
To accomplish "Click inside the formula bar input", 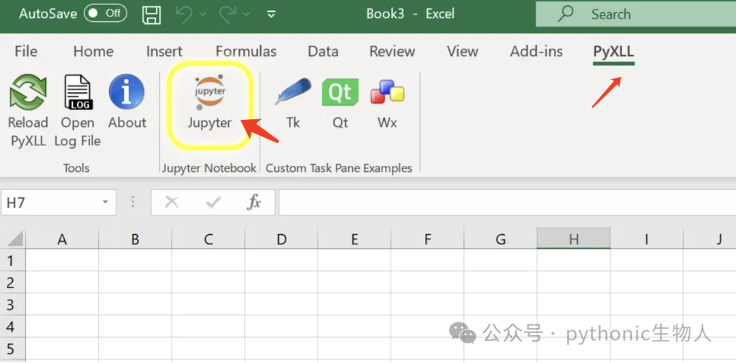I will (x=508, y=203).
